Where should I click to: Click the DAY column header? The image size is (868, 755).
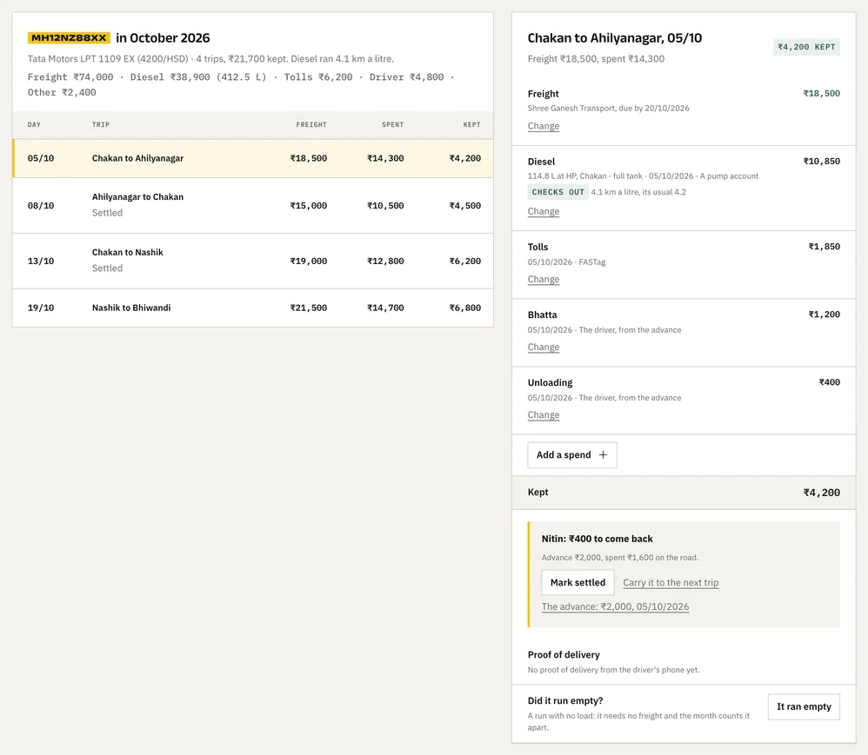pos(34,124)
